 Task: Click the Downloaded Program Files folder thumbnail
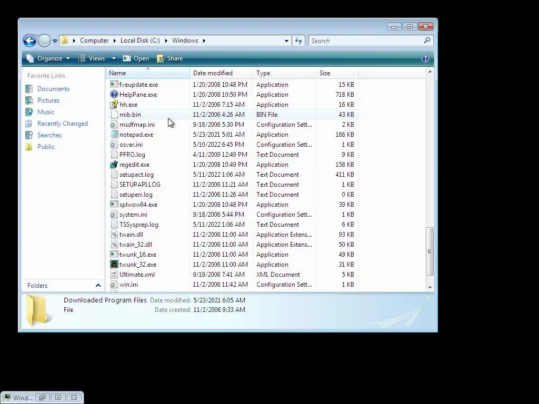[x=38, y=310]
